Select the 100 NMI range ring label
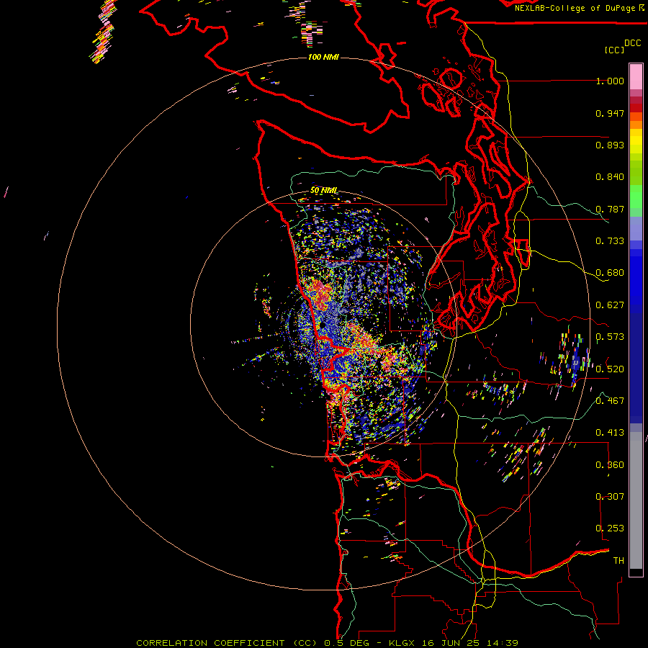The width and height of the screenshot is (648, 648). 323,57
